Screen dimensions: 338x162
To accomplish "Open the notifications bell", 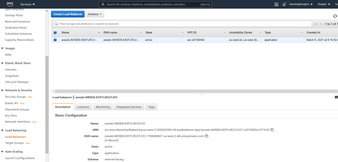I will (x=284, y=4).
